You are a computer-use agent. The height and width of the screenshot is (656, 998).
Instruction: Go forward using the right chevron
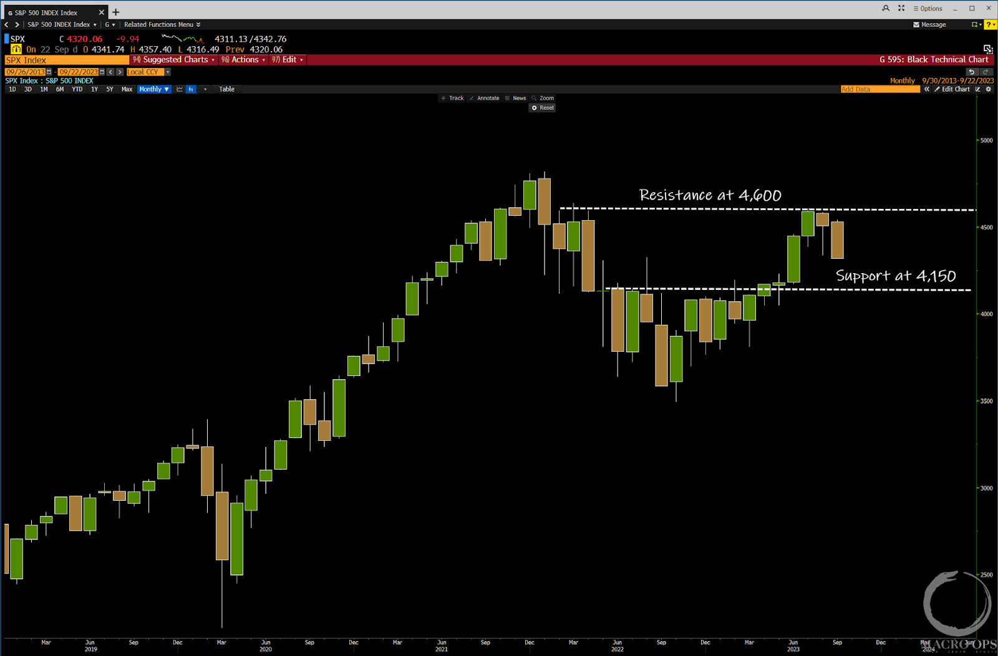click(x=17, y=24)
